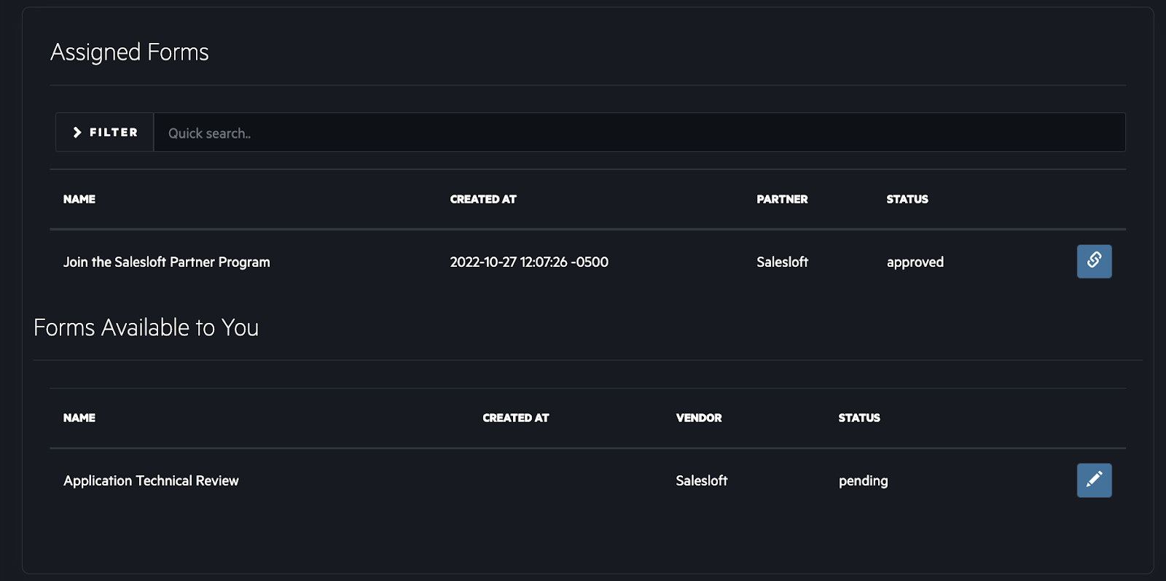Click Salesloft in the Vendor column

tap(701, 480)
